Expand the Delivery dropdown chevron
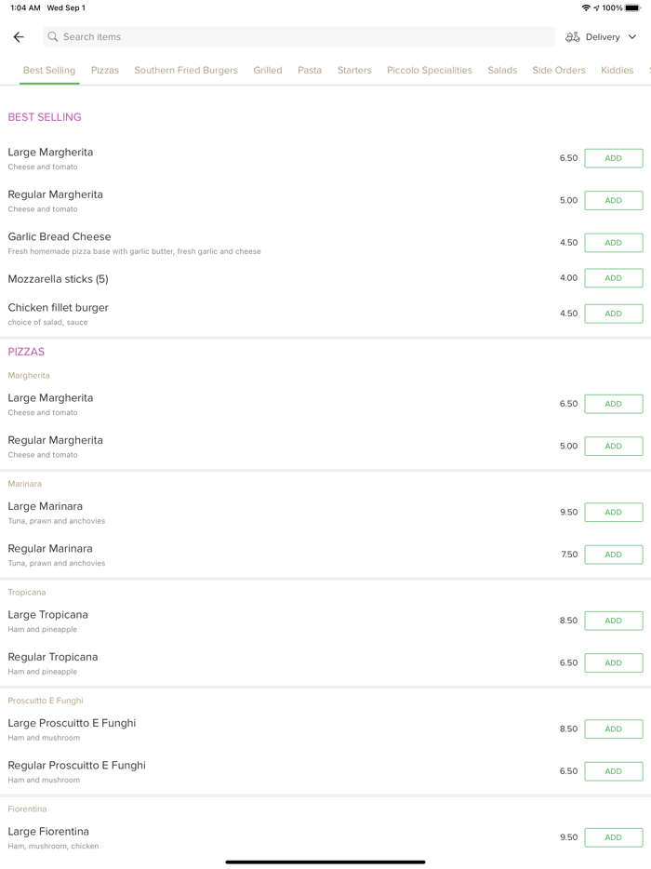 click(632, 37)
